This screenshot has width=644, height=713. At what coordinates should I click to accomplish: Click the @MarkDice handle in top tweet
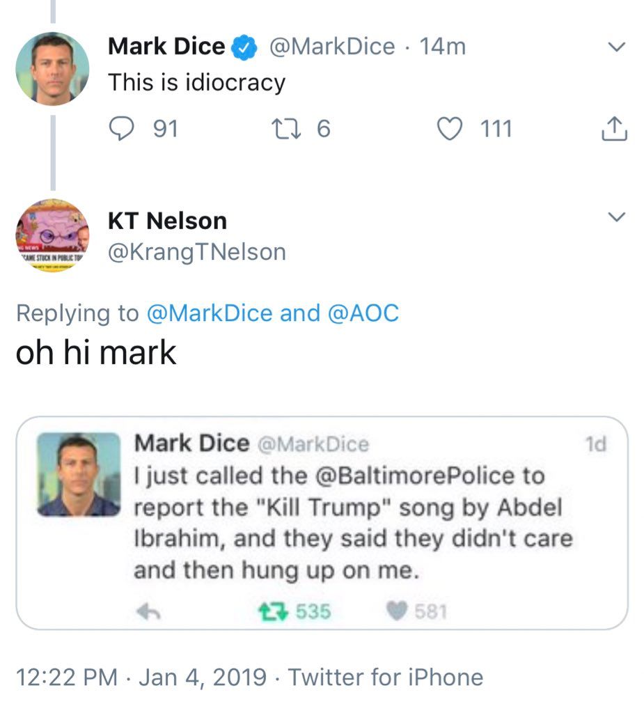tap(331, 47)
